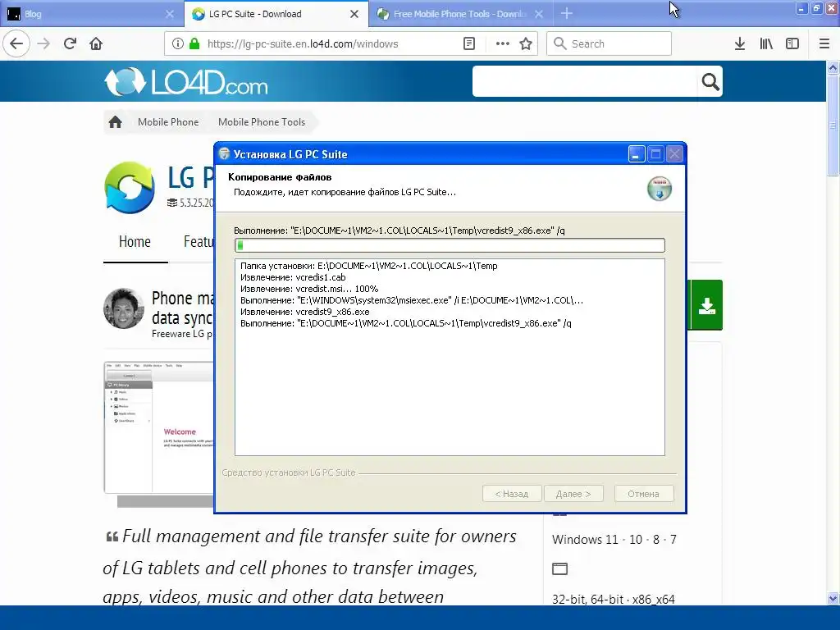Click the LO4D site search magnifier
Image resolution: width=840 pixels, height=630 pixels.
coord(710,81)
